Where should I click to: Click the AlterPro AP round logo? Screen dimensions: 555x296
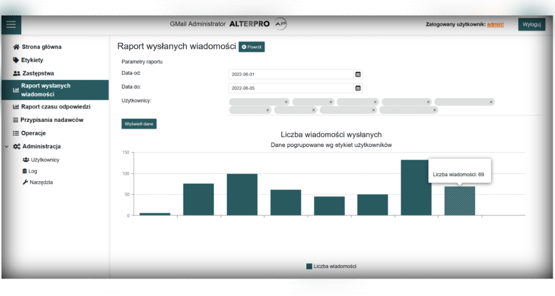pyautogui.click(x=281, y=24)
